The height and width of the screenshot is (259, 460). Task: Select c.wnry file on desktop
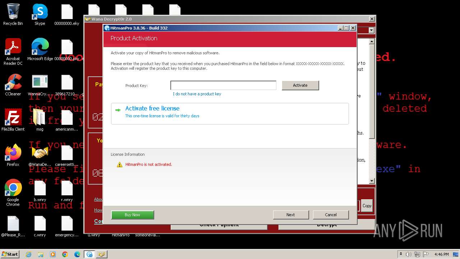tap(40, 226)
